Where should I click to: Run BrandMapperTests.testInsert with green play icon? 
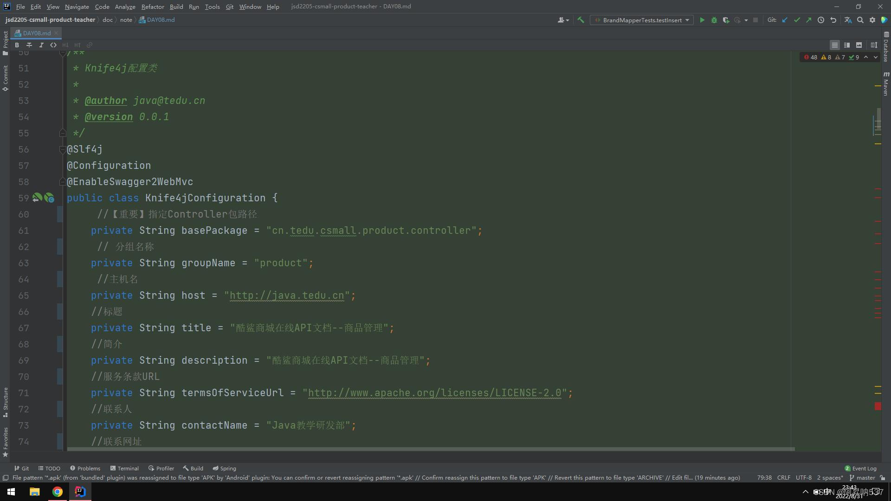pyautogui.click(x=702, y=20)
